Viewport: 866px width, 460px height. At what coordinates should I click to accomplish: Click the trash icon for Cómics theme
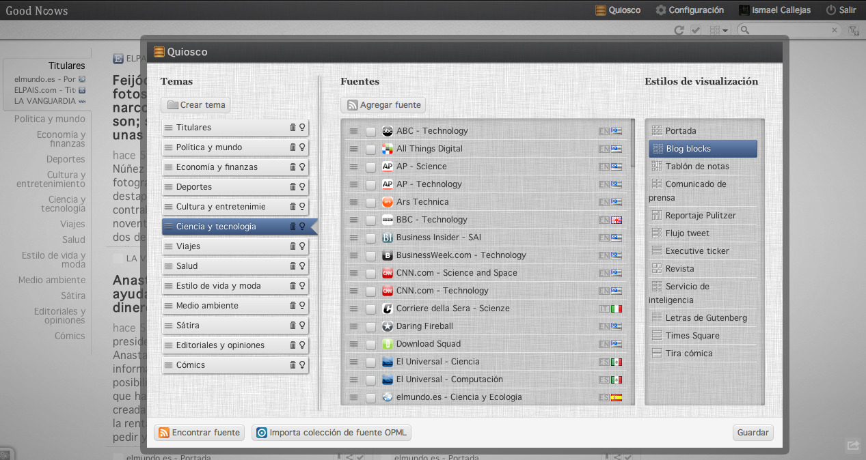pos(293,365)
